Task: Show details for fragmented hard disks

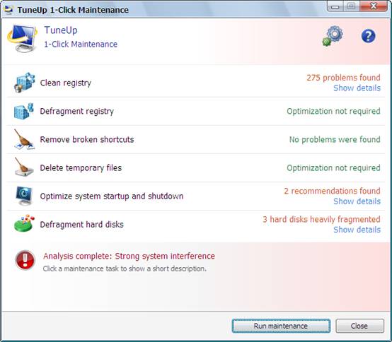Action: [357, 230]
